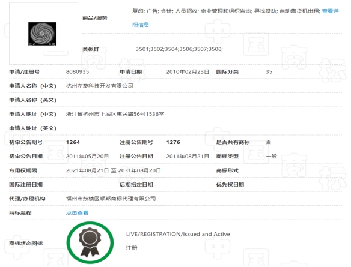Click applicant name 杭州左旋科技开发有限公司
The height and width of the screenshot is (267, 351).
(100, 86)
